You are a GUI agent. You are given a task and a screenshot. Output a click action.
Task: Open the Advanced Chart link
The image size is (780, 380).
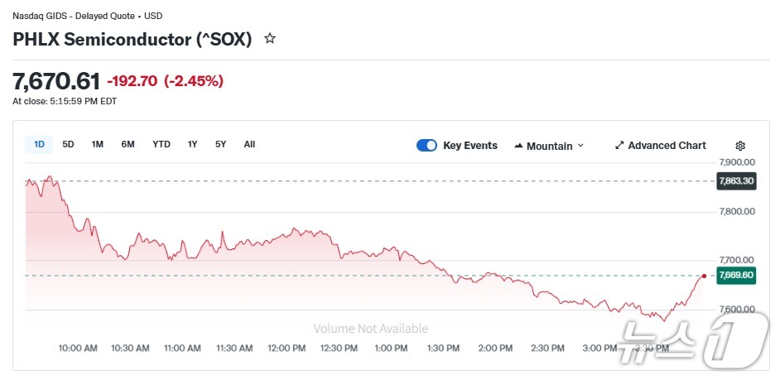point(667,146)
